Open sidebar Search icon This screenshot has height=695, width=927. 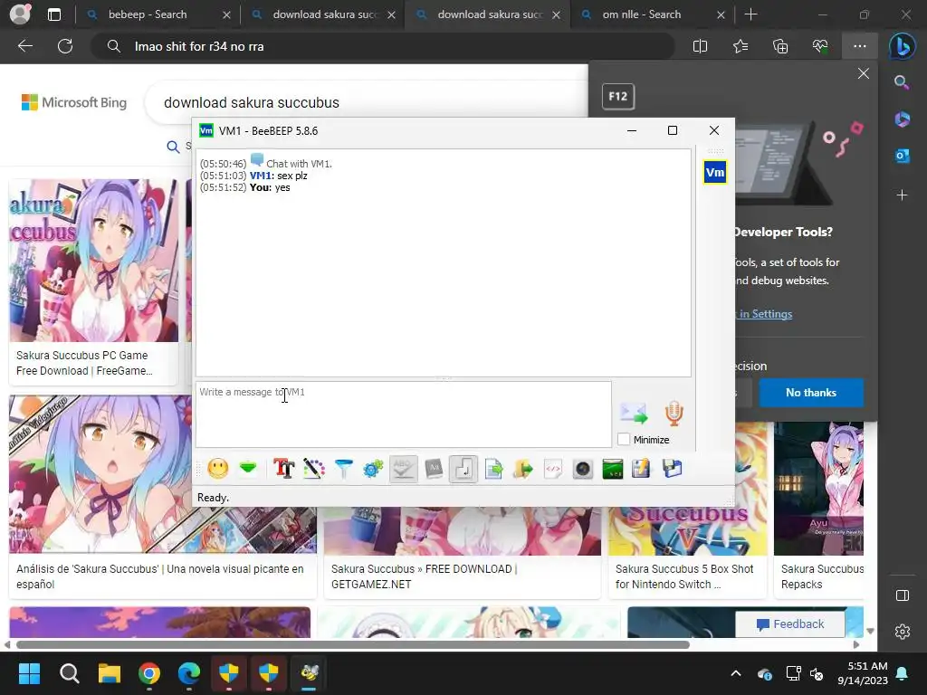[902, 81]
